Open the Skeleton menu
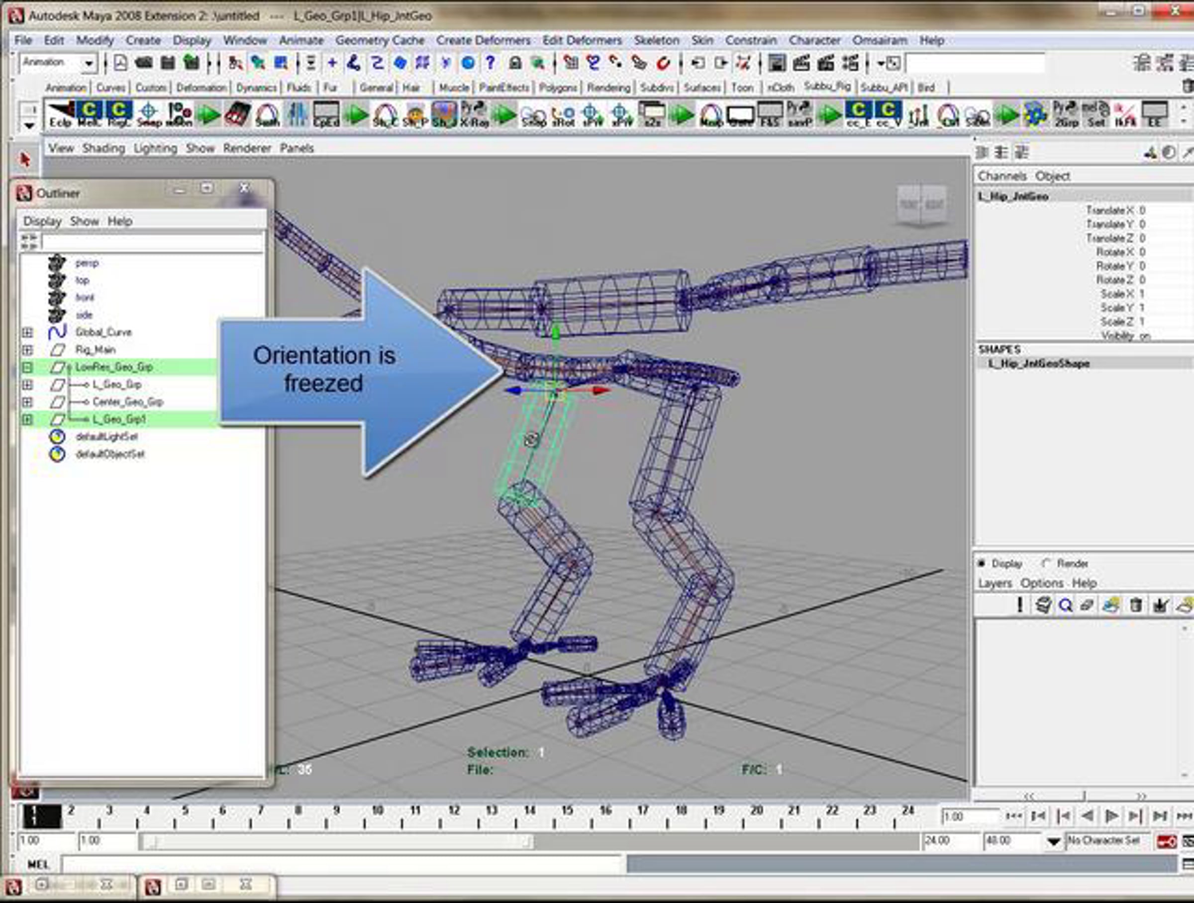Viewport: 1194px width, 903px height. [x=656, y=40]
